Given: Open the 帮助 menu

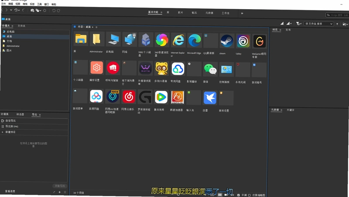Looking at the screenshot, I should click(54, 4).
